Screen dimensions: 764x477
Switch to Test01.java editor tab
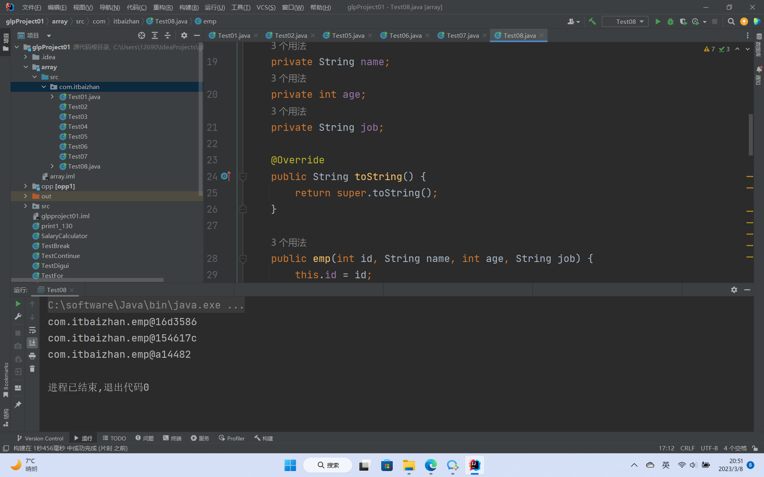point(234,35)
